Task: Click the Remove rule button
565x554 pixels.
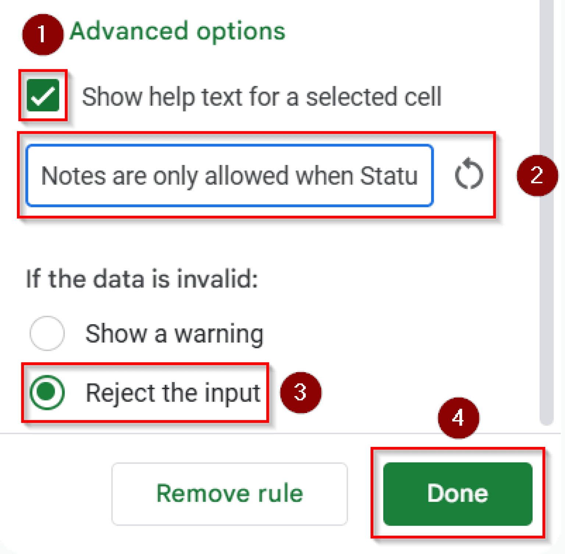Action: click(x=230, y=493)
